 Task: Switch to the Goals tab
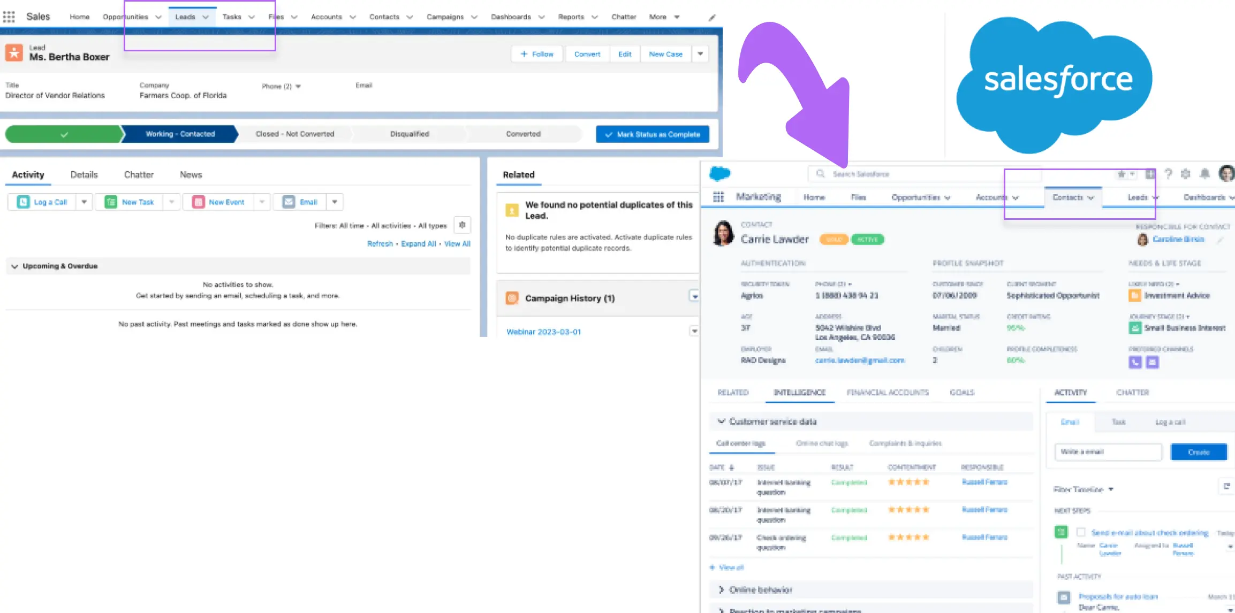tap(962, 393)
